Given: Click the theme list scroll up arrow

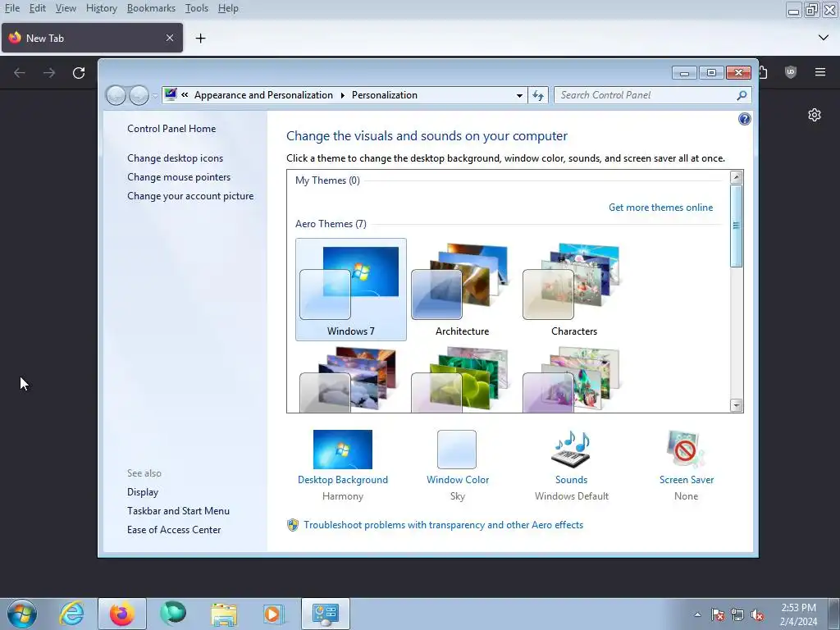Looking at the screenshot, I should tap(737, 177).
